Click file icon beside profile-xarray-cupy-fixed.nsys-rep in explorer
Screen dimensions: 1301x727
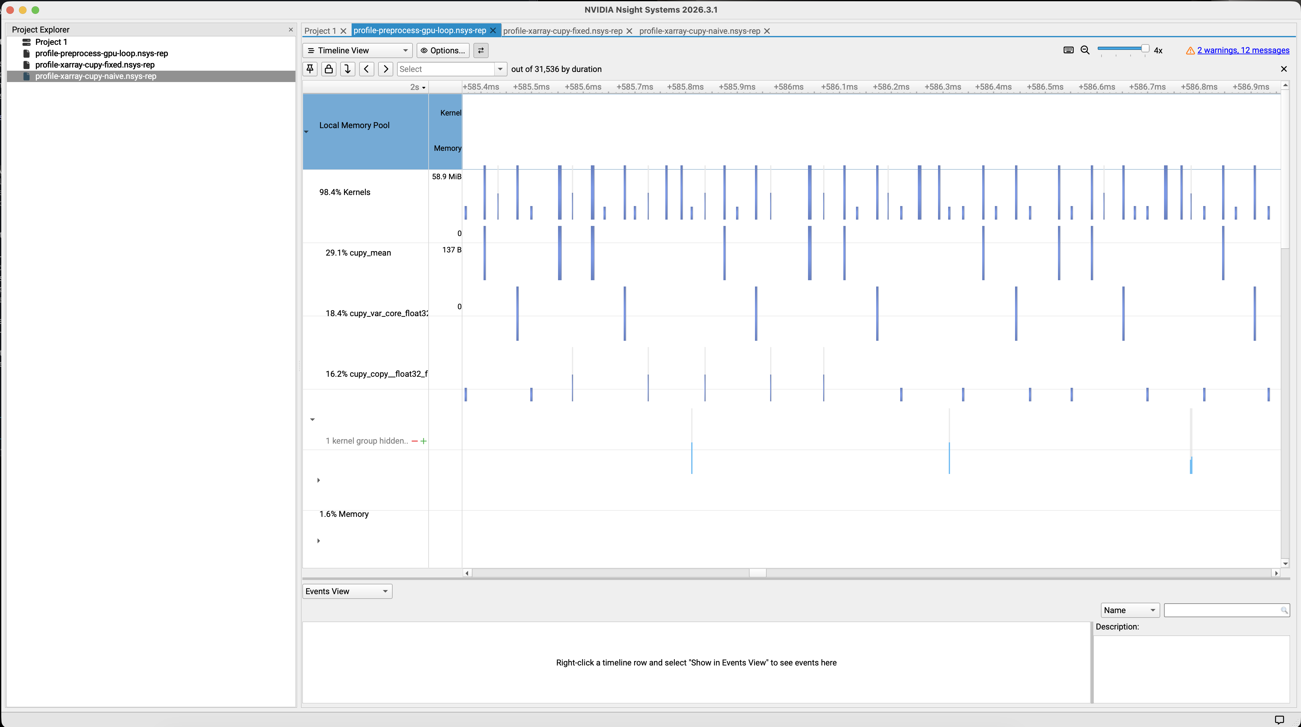pos(26,65)
